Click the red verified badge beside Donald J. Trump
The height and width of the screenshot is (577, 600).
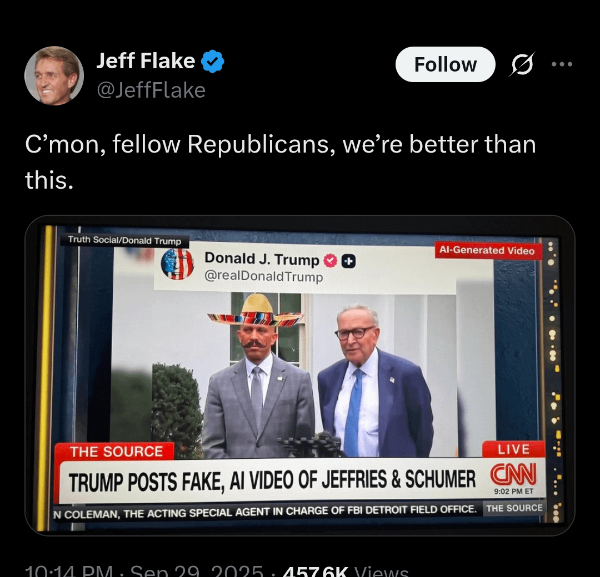331,261
